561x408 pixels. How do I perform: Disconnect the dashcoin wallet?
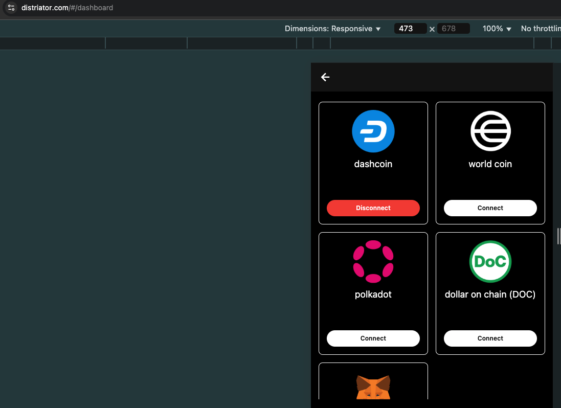[373, 208]
